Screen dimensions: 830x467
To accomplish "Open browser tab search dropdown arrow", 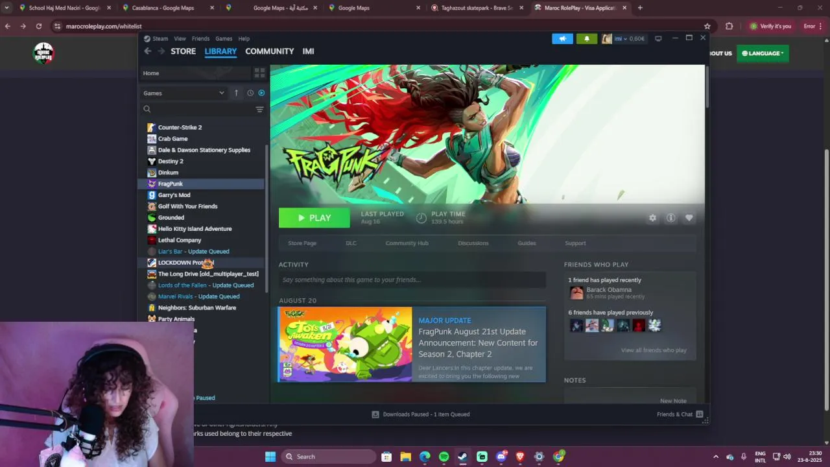I will (6, 8).
